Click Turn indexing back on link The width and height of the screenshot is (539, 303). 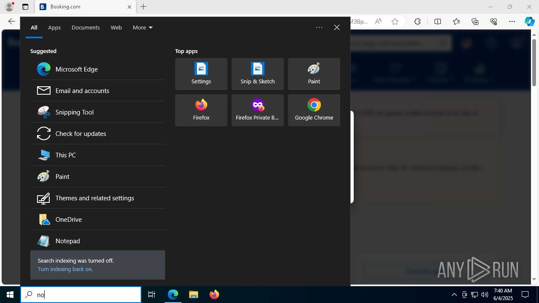(65, 269)
